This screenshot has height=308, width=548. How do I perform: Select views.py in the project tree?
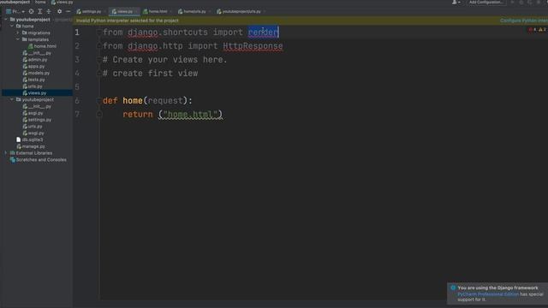(x=37, y=93)
